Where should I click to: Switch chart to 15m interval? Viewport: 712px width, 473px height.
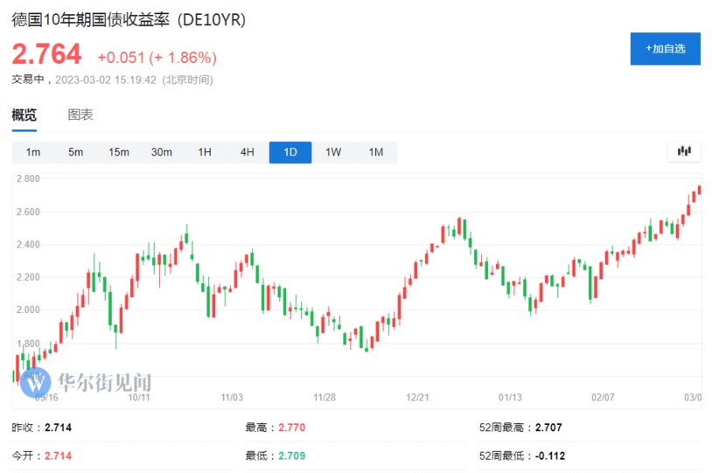pos(119,152)
